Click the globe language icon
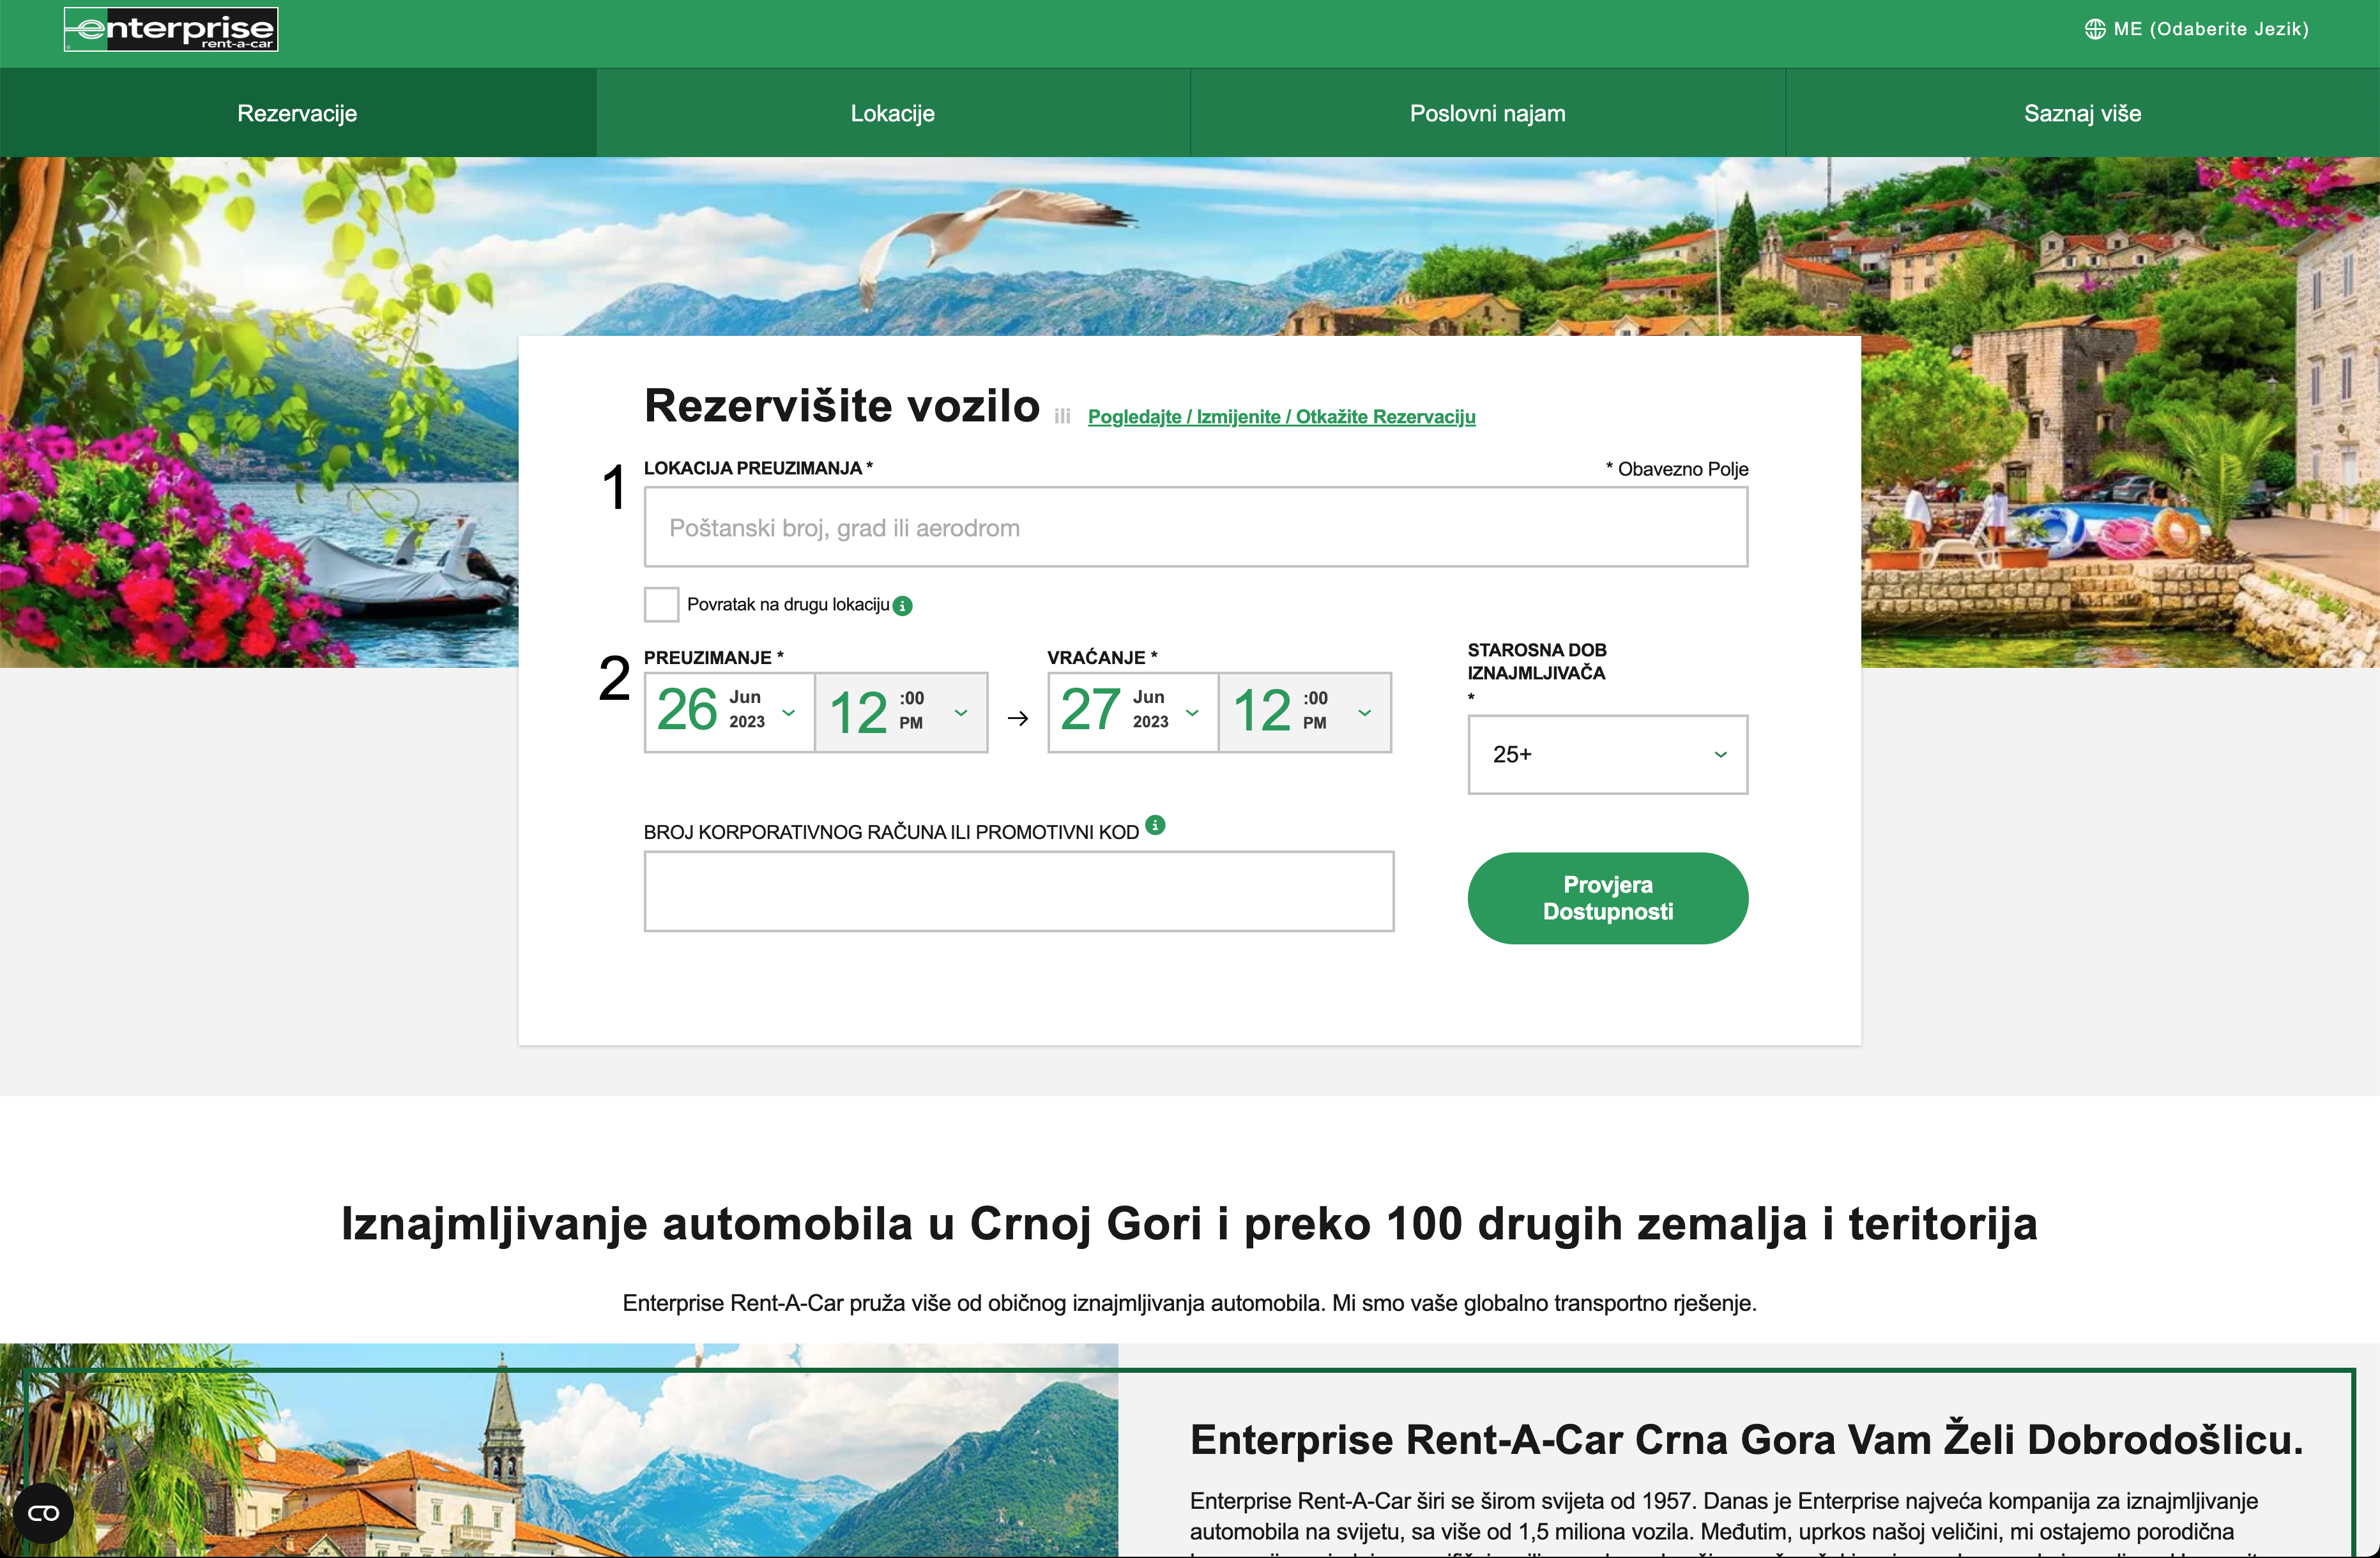The height and width of the screenshot is (1558, 2380). (x=2094, y=30)
